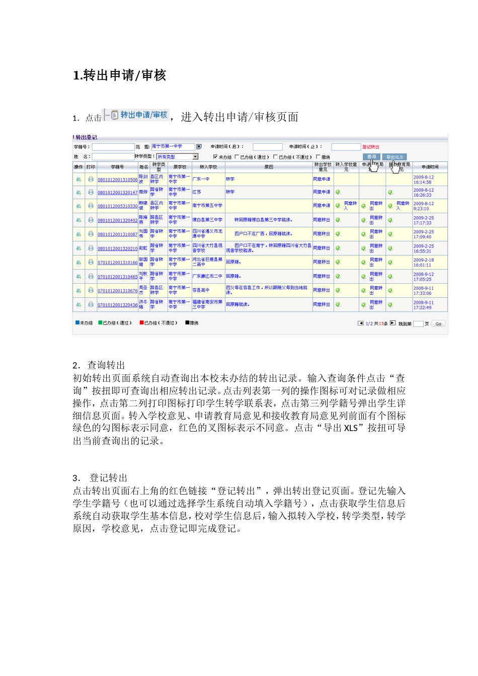Click cell 博白县第三中学 in 转入学校
Screen dimensions: 478x676
pyautogui.click(x=207, y=220)
